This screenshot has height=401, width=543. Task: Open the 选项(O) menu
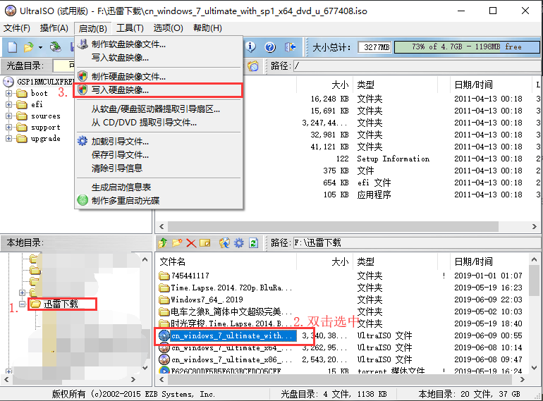point(169,28)
